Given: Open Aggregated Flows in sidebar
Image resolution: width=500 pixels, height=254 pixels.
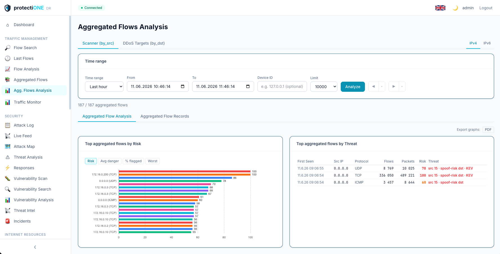Looking at the screenshot, I should [34, 80].
